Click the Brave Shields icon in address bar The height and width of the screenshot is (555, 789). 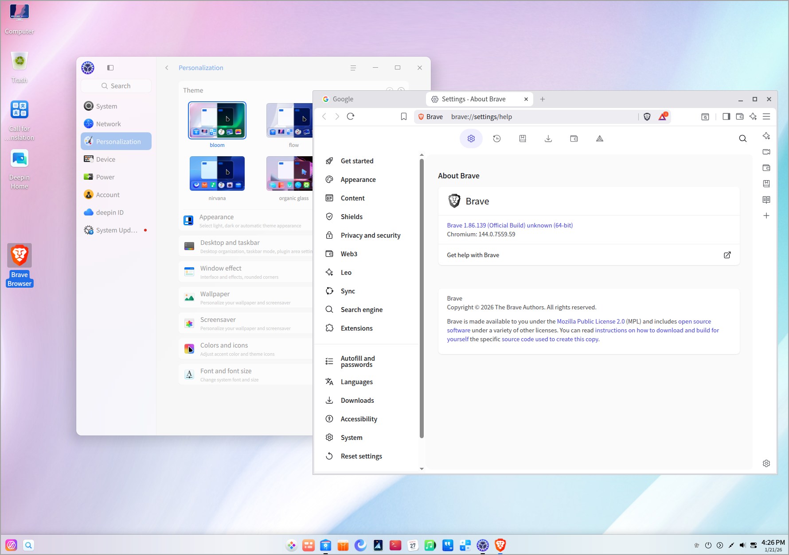point(647,117)
